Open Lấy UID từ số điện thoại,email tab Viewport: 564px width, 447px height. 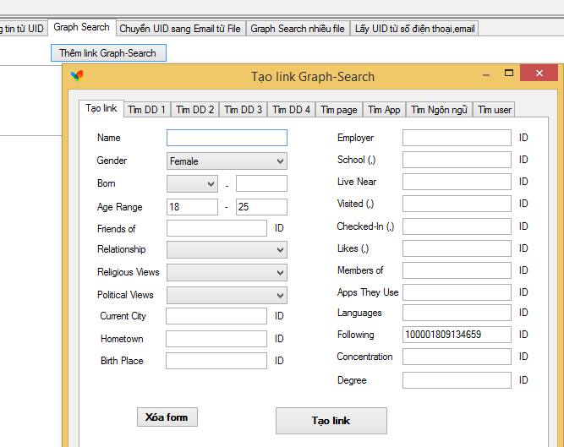(x=414, y=29)
